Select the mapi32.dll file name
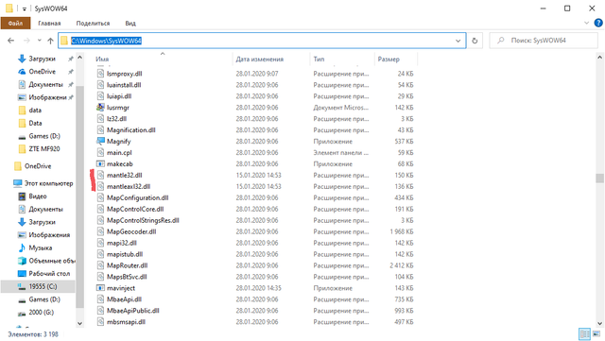The height and width of the screenshot is (341, 605). [x=122, y=243]
